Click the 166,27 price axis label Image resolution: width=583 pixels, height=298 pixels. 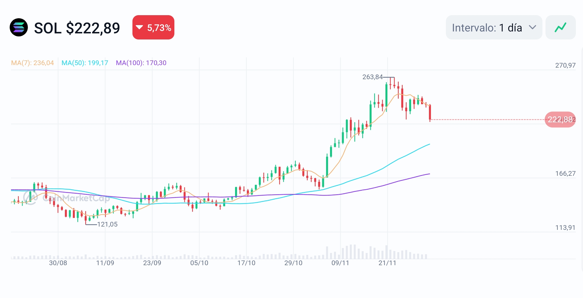click(565, 174)
